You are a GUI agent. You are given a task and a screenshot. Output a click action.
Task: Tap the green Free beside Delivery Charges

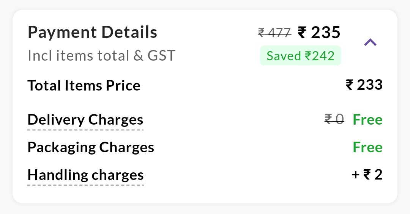[x=367, y=120]
